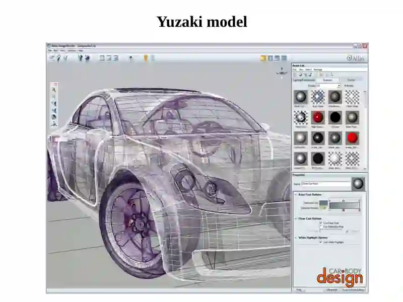This screenshot has height=302, width=403.
Task: Click the orange list icon in the Asset List toolbar
Action: [321, 74]
